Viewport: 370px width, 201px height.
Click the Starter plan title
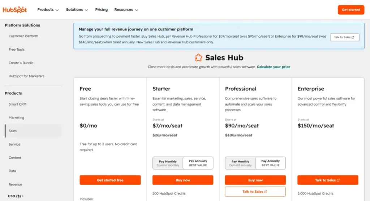161,89
